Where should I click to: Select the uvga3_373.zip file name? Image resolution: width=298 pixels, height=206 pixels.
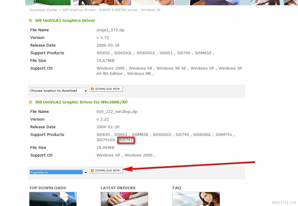click(x=110, y=30)
